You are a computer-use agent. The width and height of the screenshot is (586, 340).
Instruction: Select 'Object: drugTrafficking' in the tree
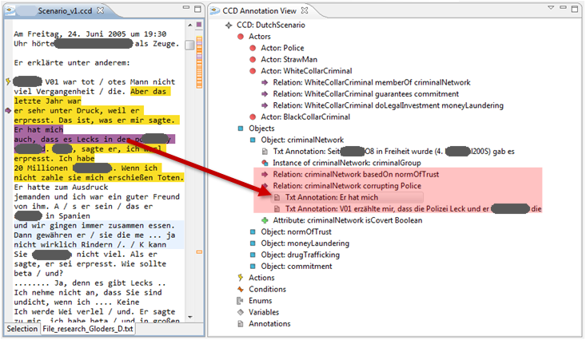pyautogui.click(x=300, y=255)
